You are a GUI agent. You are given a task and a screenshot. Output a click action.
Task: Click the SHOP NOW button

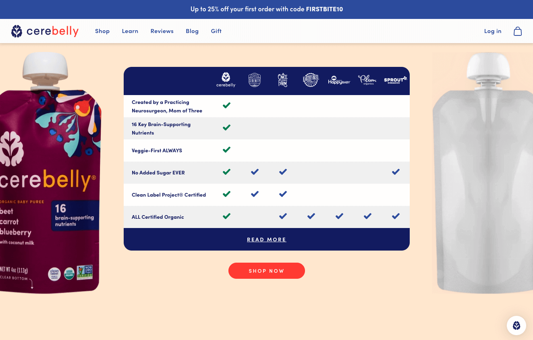click(267, 271)
